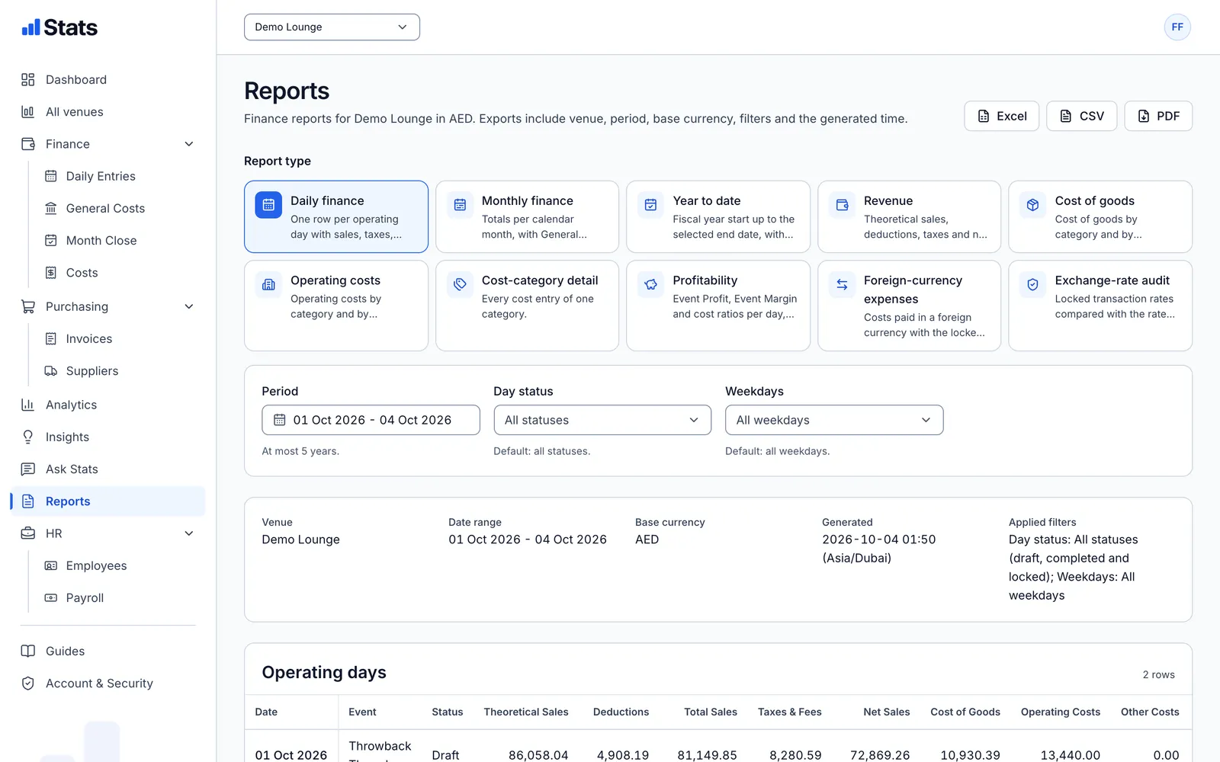Image resolution: width=1220 pixels, height=762 pixels.
Task: Export report as PDF
Action: click(1158, 116)
